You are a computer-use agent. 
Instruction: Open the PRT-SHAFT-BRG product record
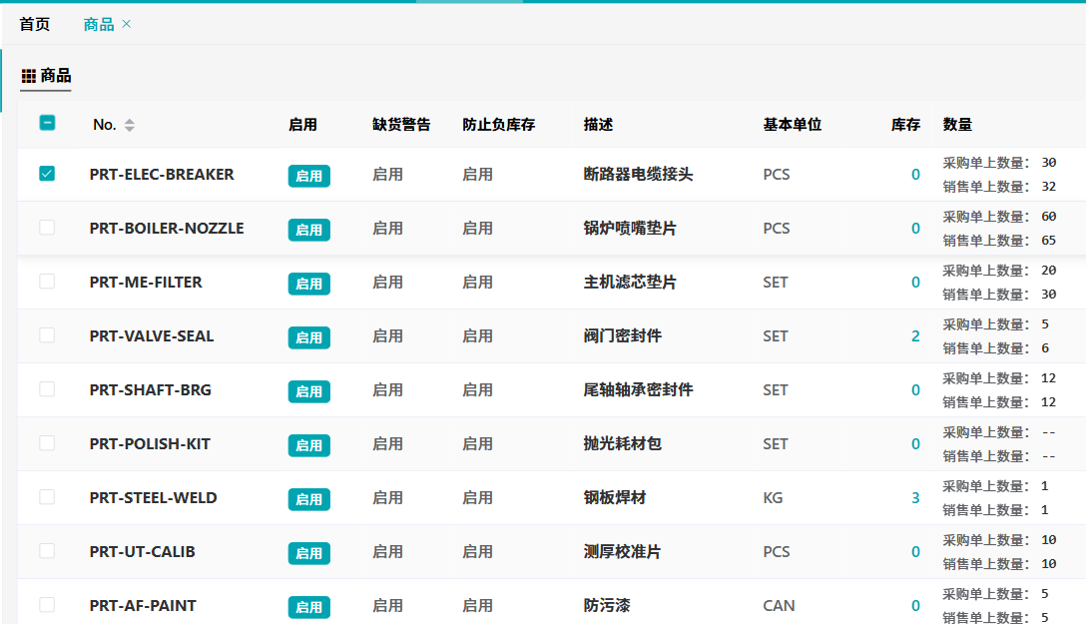[x=150, y=390]
